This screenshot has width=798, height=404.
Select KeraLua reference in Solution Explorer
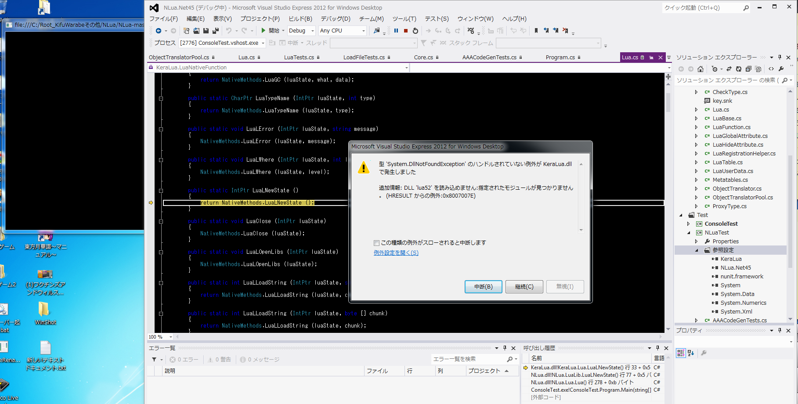point(731,259)
